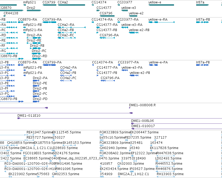Image resolution: width=222 pixels, height=178 pixels.
Task: Select the DME1-010O17 clone label
Action: 143,126
